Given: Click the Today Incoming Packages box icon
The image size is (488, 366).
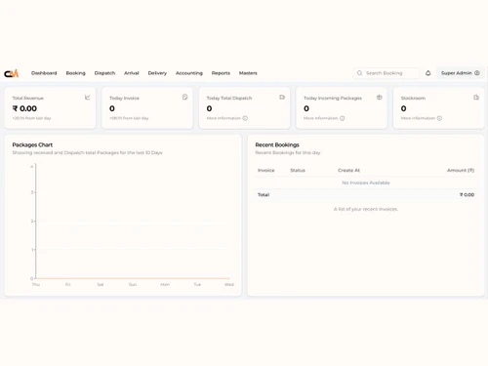Looking at the screenshot, I should (x=379, y=97).
